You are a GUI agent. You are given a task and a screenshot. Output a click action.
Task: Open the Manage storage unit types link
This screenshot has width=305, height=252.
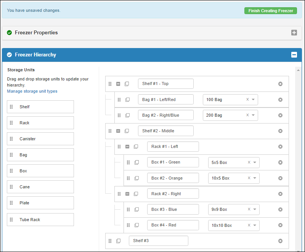(x=32, y=91)
